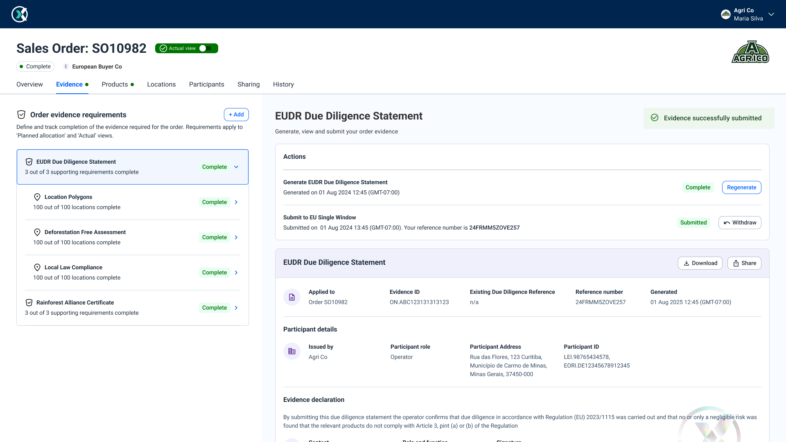Click the Complete badge on Rainforest Alliance Certificate

[215, 308]
